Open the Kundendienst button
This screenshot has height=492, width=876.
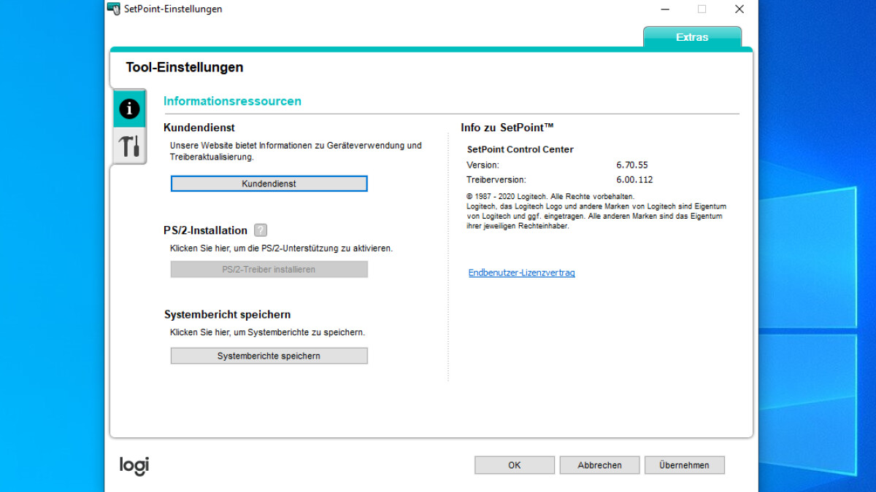[269, 184]
